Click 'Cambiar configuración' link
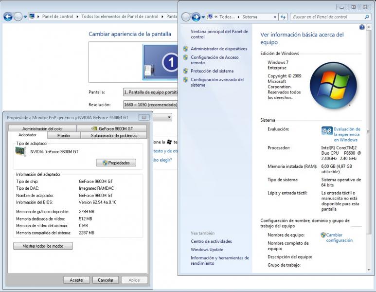Viewport: 376px width, 292px height. pyautogui.click(x=340, y=237)
